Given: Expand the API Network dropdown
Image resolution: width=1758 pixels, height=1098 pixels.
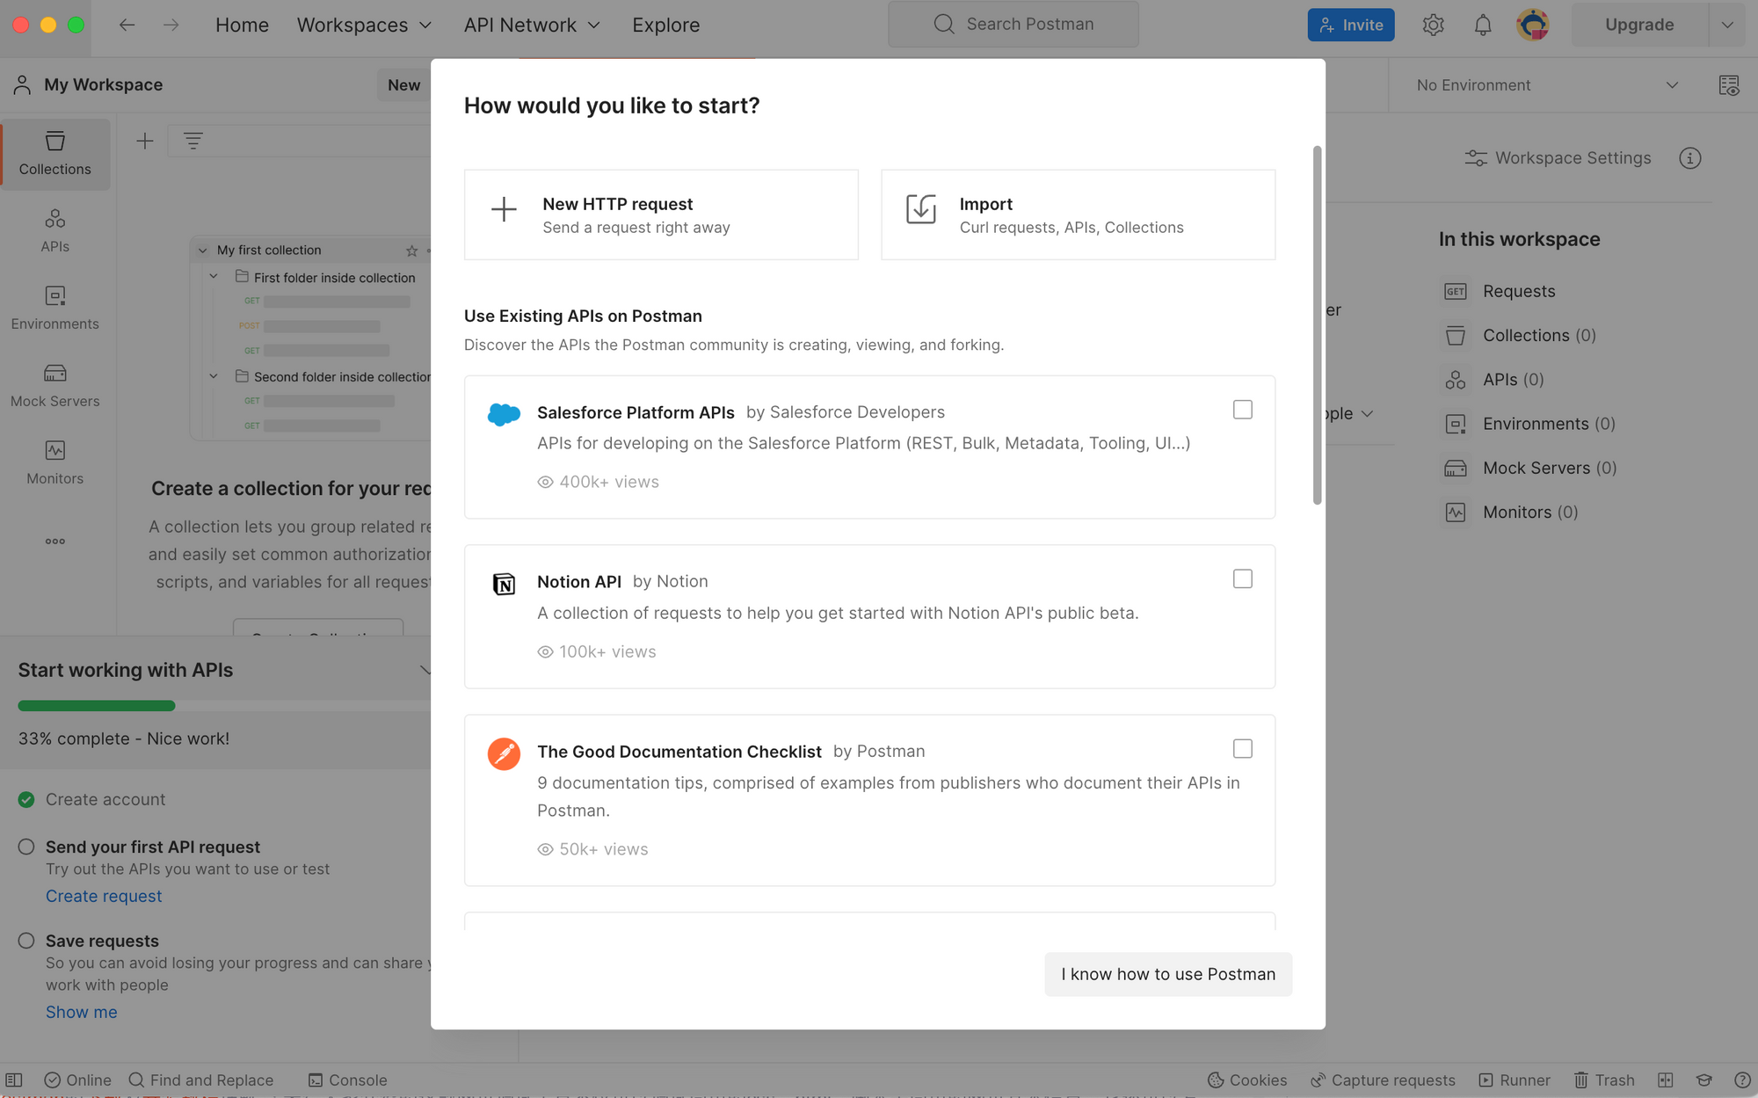Looking at the screenshot, I should (x=532, y=25).
